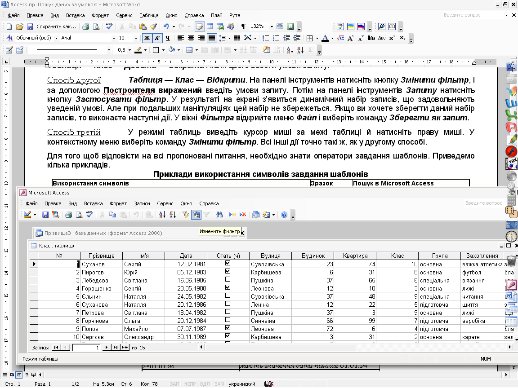Image resolution: width=518 pixels, height=388 pixels.
Task: Click Access Save diskette icon
Action: 45,215
